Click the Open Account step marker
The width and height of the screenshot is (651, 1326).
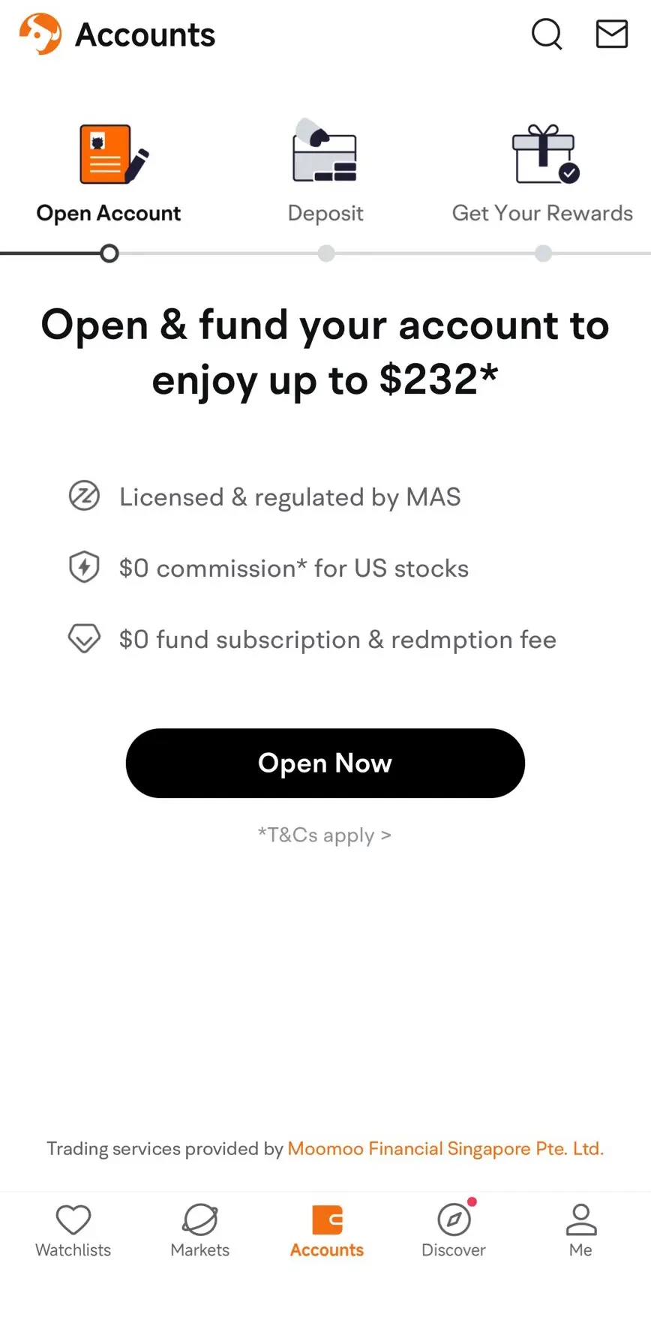click(109, 253)
